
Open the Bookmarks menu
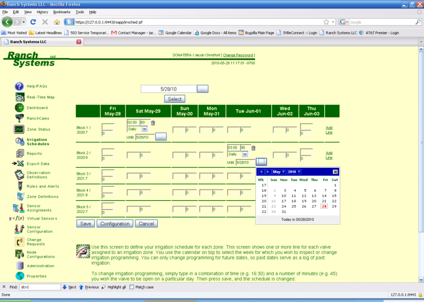[62, 12]
